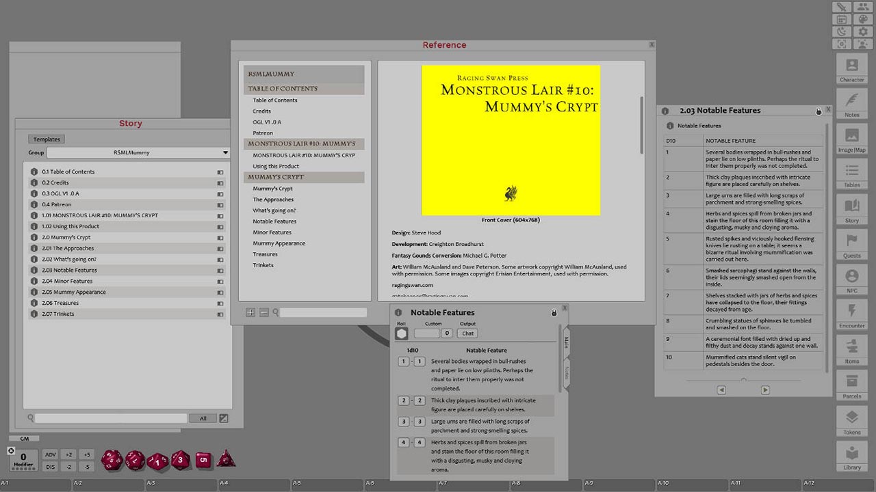Open the Encounter sidebar button
The height and width of the screenshot is (492, 876).
tap(851, 316)
